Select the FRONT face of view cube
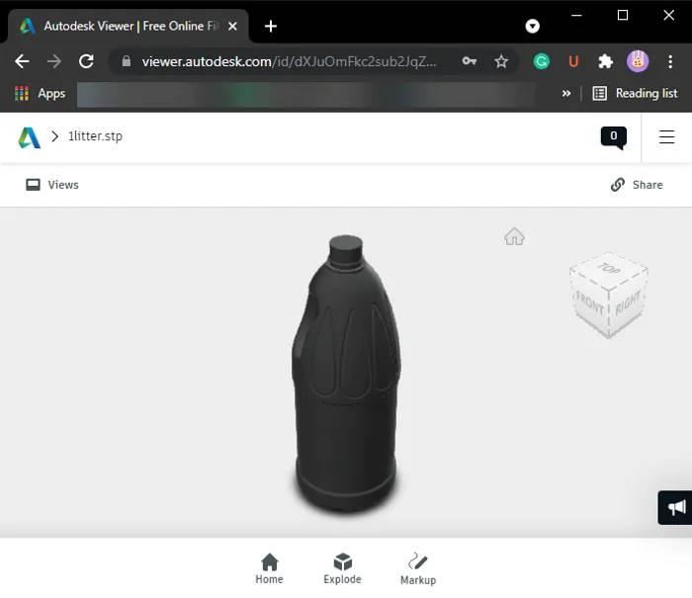 click(x=589, y=304)
